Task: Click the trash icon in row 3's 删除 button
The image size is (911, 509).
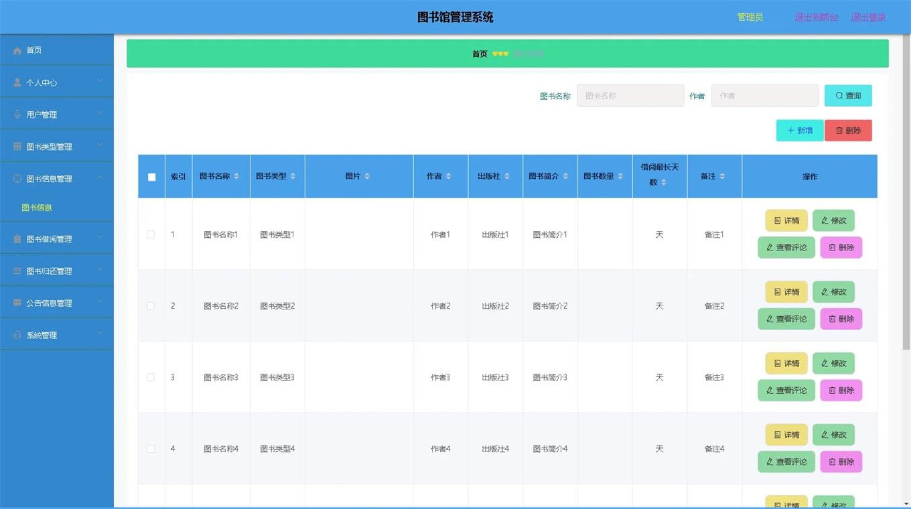Action: tap(833, 390)
